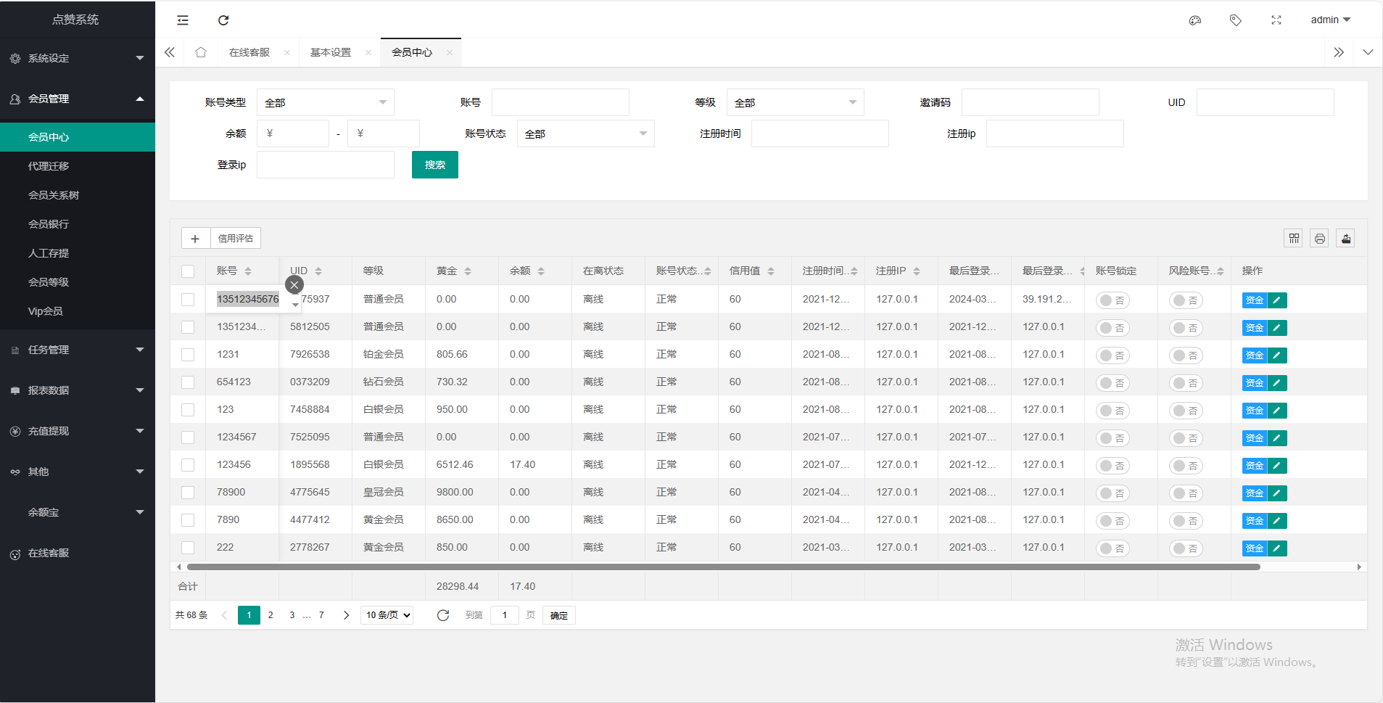Screen dimensions: 1383x703
Task: Click the refresh icon in top bar
Action: (x=223, y=20)
